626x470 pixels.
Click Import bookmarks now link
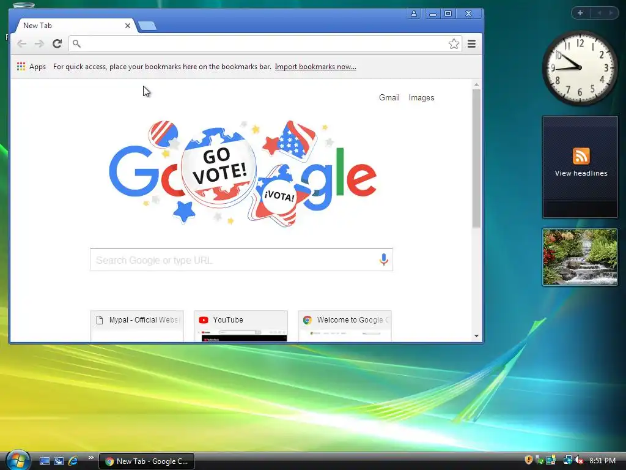315,67
